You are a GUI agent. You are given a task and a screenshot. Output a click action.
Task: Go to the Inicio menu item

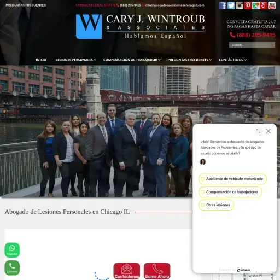(x=41, y=60)
